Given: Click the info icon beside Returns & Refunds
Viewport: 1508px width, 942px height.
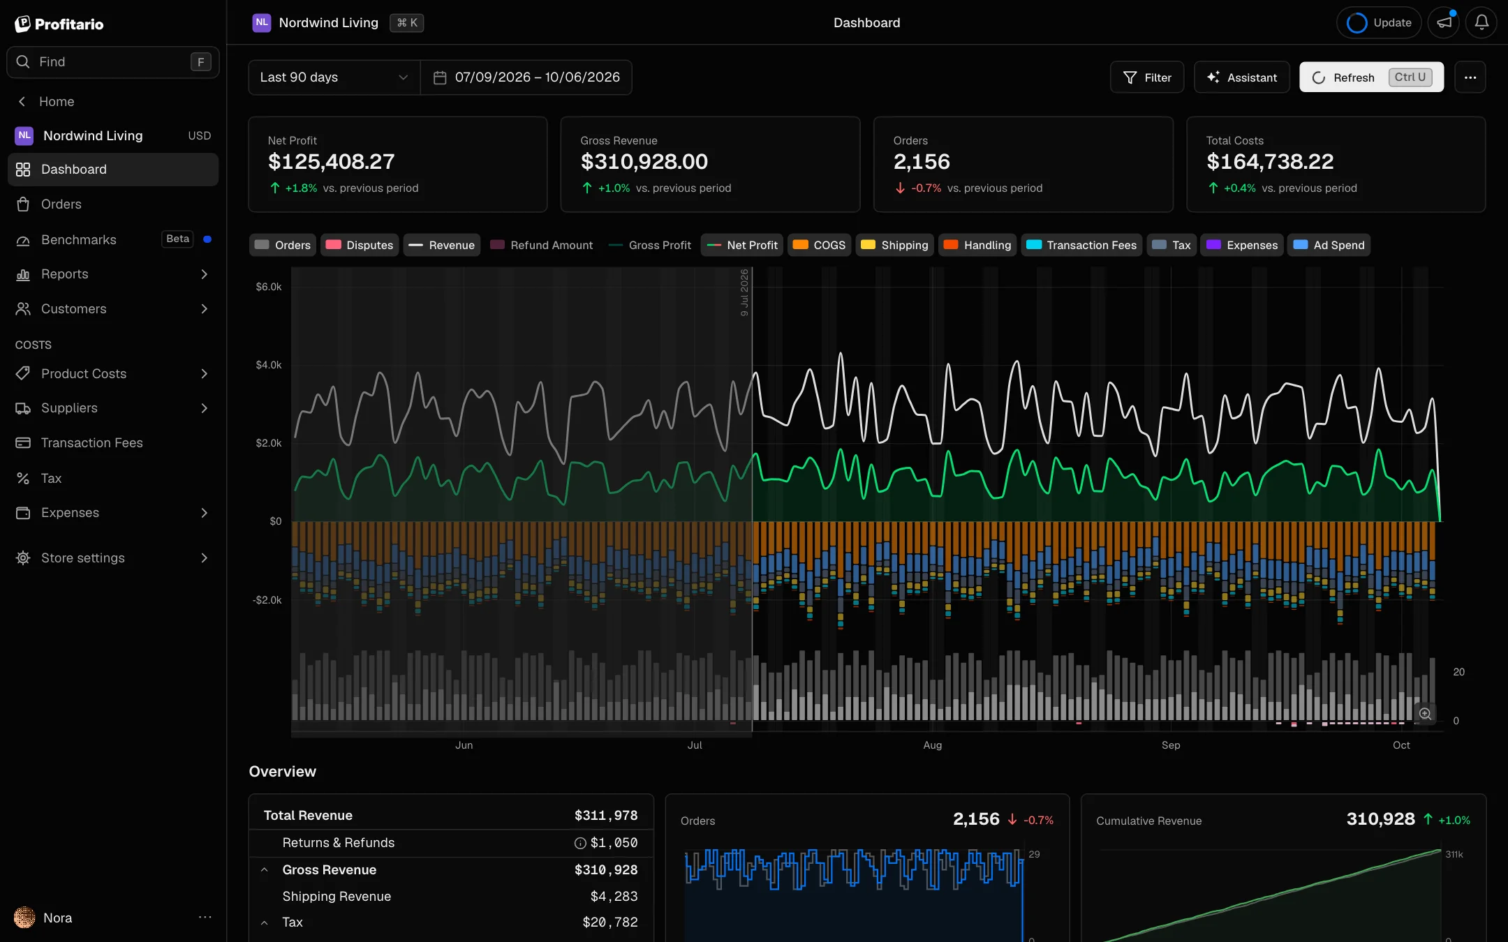Looking at the screenshot, I should [579, 843].
